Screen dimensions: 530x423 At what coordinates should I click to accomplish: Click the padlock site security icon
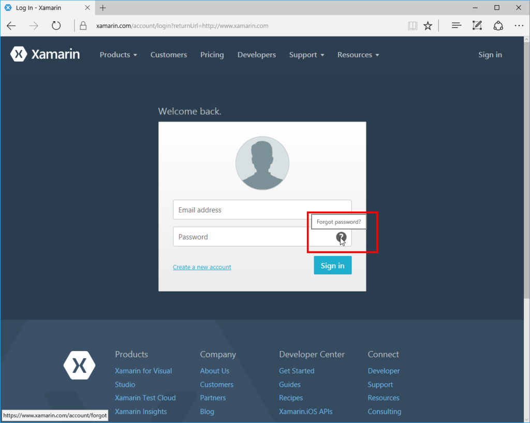pyautogui.click(x=83, y=26)
